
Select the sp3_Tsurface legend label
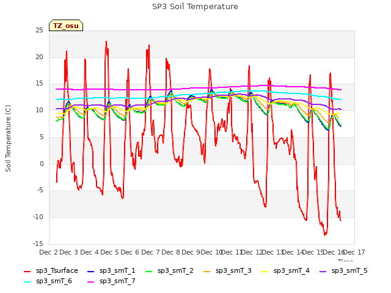57,271
